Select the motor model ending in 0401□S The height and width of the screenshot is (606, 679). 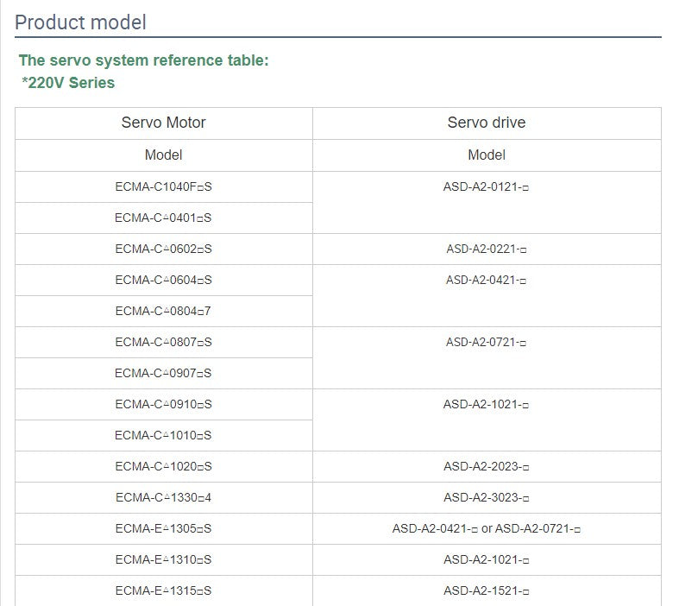pyautogui.click(x=163, y=218)
